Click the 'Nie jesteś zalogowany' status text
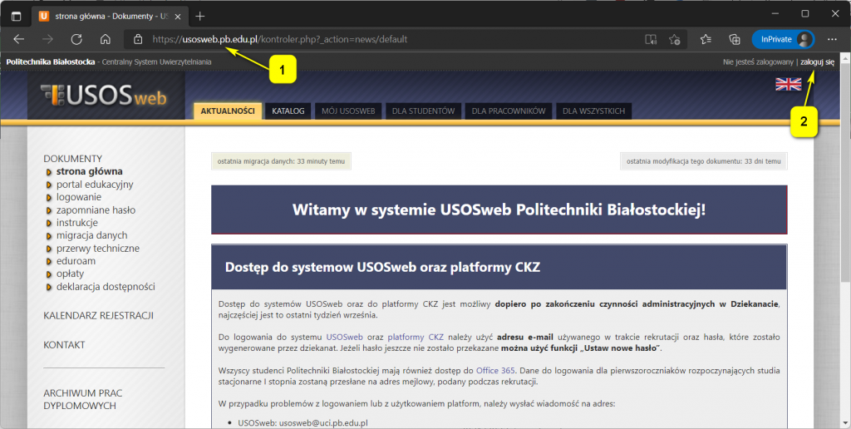Screen dimensions: 851x429 pyautogui.click(x=758, y=62)
